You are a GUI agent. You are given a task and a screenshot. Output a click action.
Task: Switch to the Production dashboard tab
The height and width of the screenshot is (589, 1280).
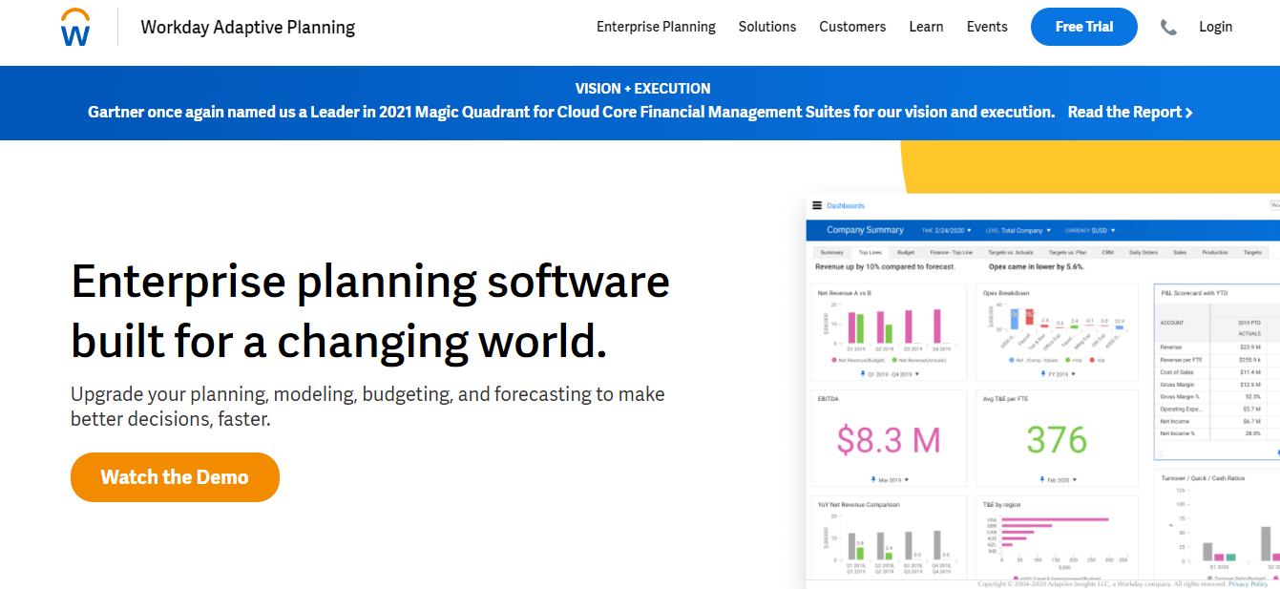(1215, 253)
